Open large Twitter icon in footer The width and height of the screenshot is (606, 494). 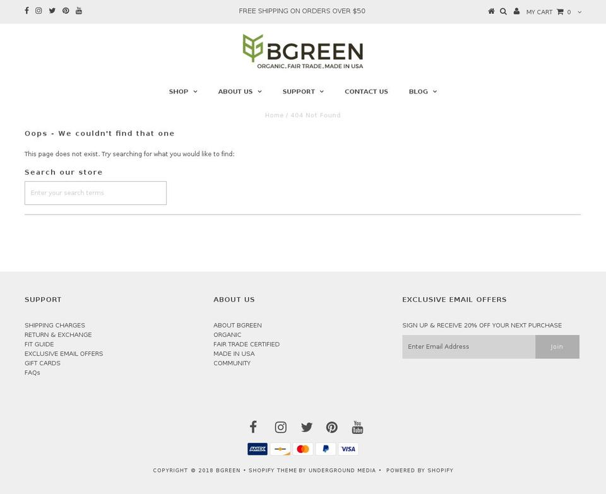click(307, 427)
